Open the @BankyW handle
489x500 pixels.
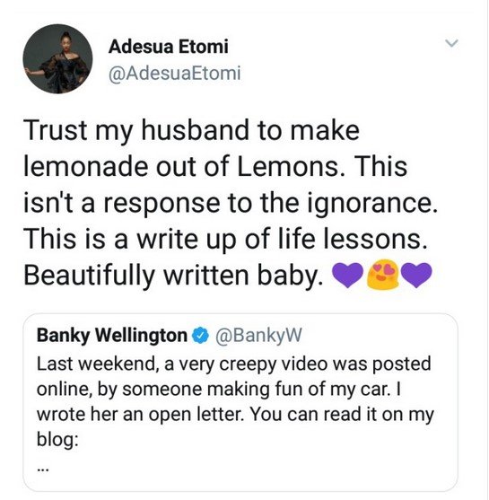[258, 336]
